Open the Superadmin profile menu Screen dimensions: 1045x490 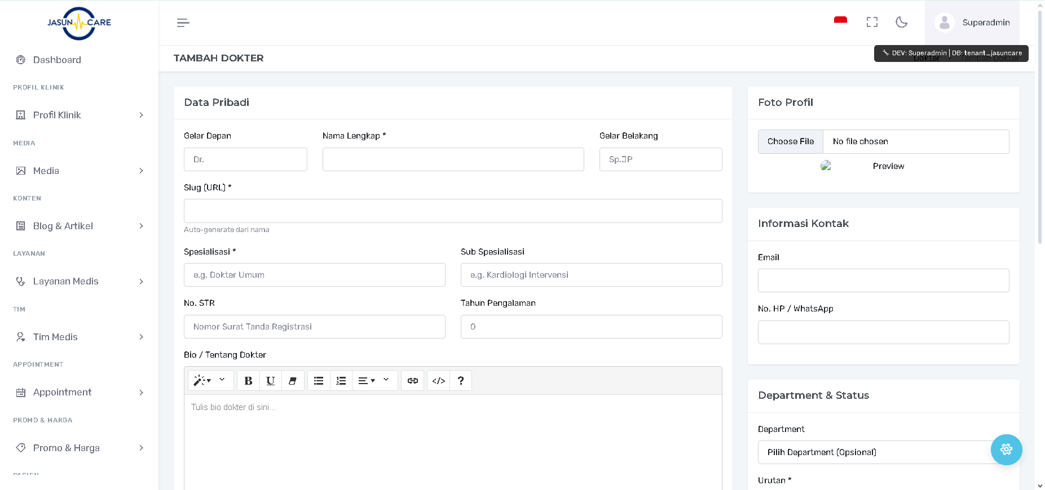click(x=972, y=23)
